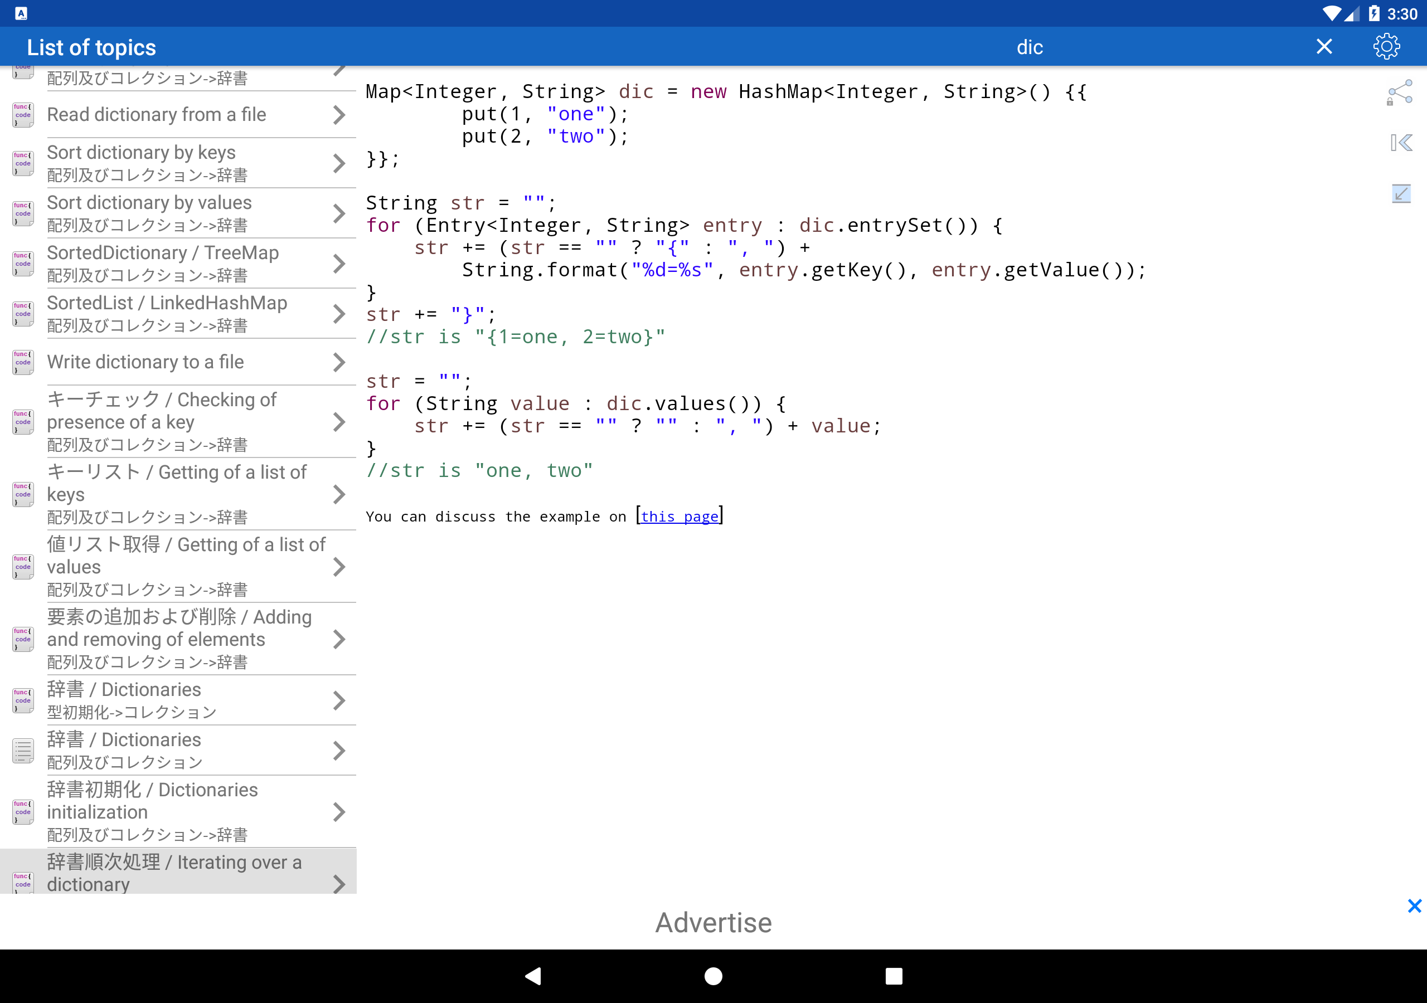Open Sort dictionary by values topic
This screenshot has width=1427, height=1003.
tap(178, 214)
